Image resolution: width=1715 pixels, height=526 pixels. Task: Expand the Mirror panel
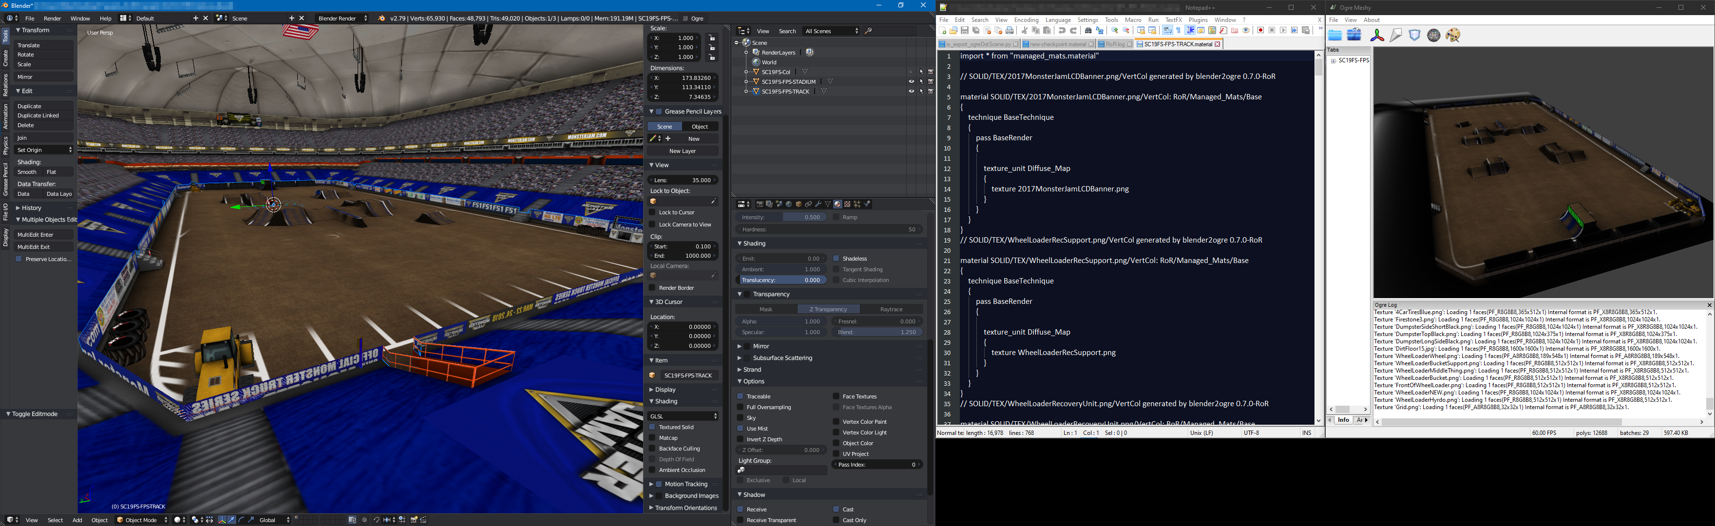(x=740, y=346)
